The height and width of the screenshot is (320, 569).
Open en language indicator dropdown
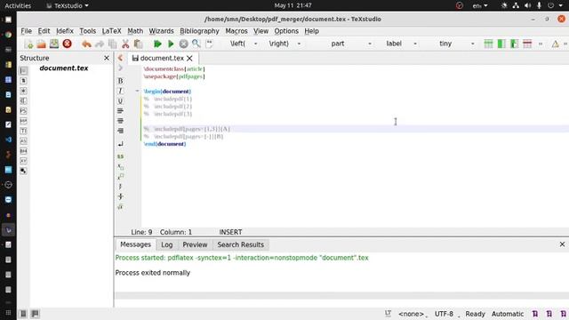tap(480, 5)
